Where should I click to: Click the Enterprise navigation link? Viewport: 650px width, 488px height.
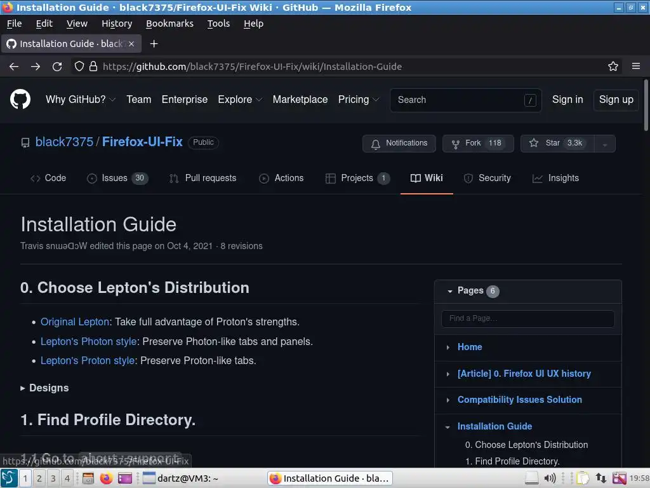click(185, 100)
